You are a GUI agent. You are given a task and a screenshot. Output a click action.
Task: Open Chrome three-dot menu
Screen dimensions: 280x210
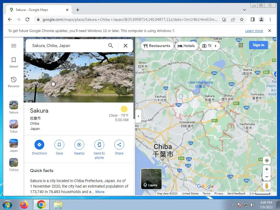270,19
